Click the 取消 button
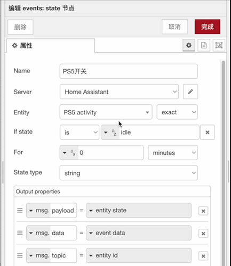Viewport: 231px width, 266px height. (x=174, y=27)
